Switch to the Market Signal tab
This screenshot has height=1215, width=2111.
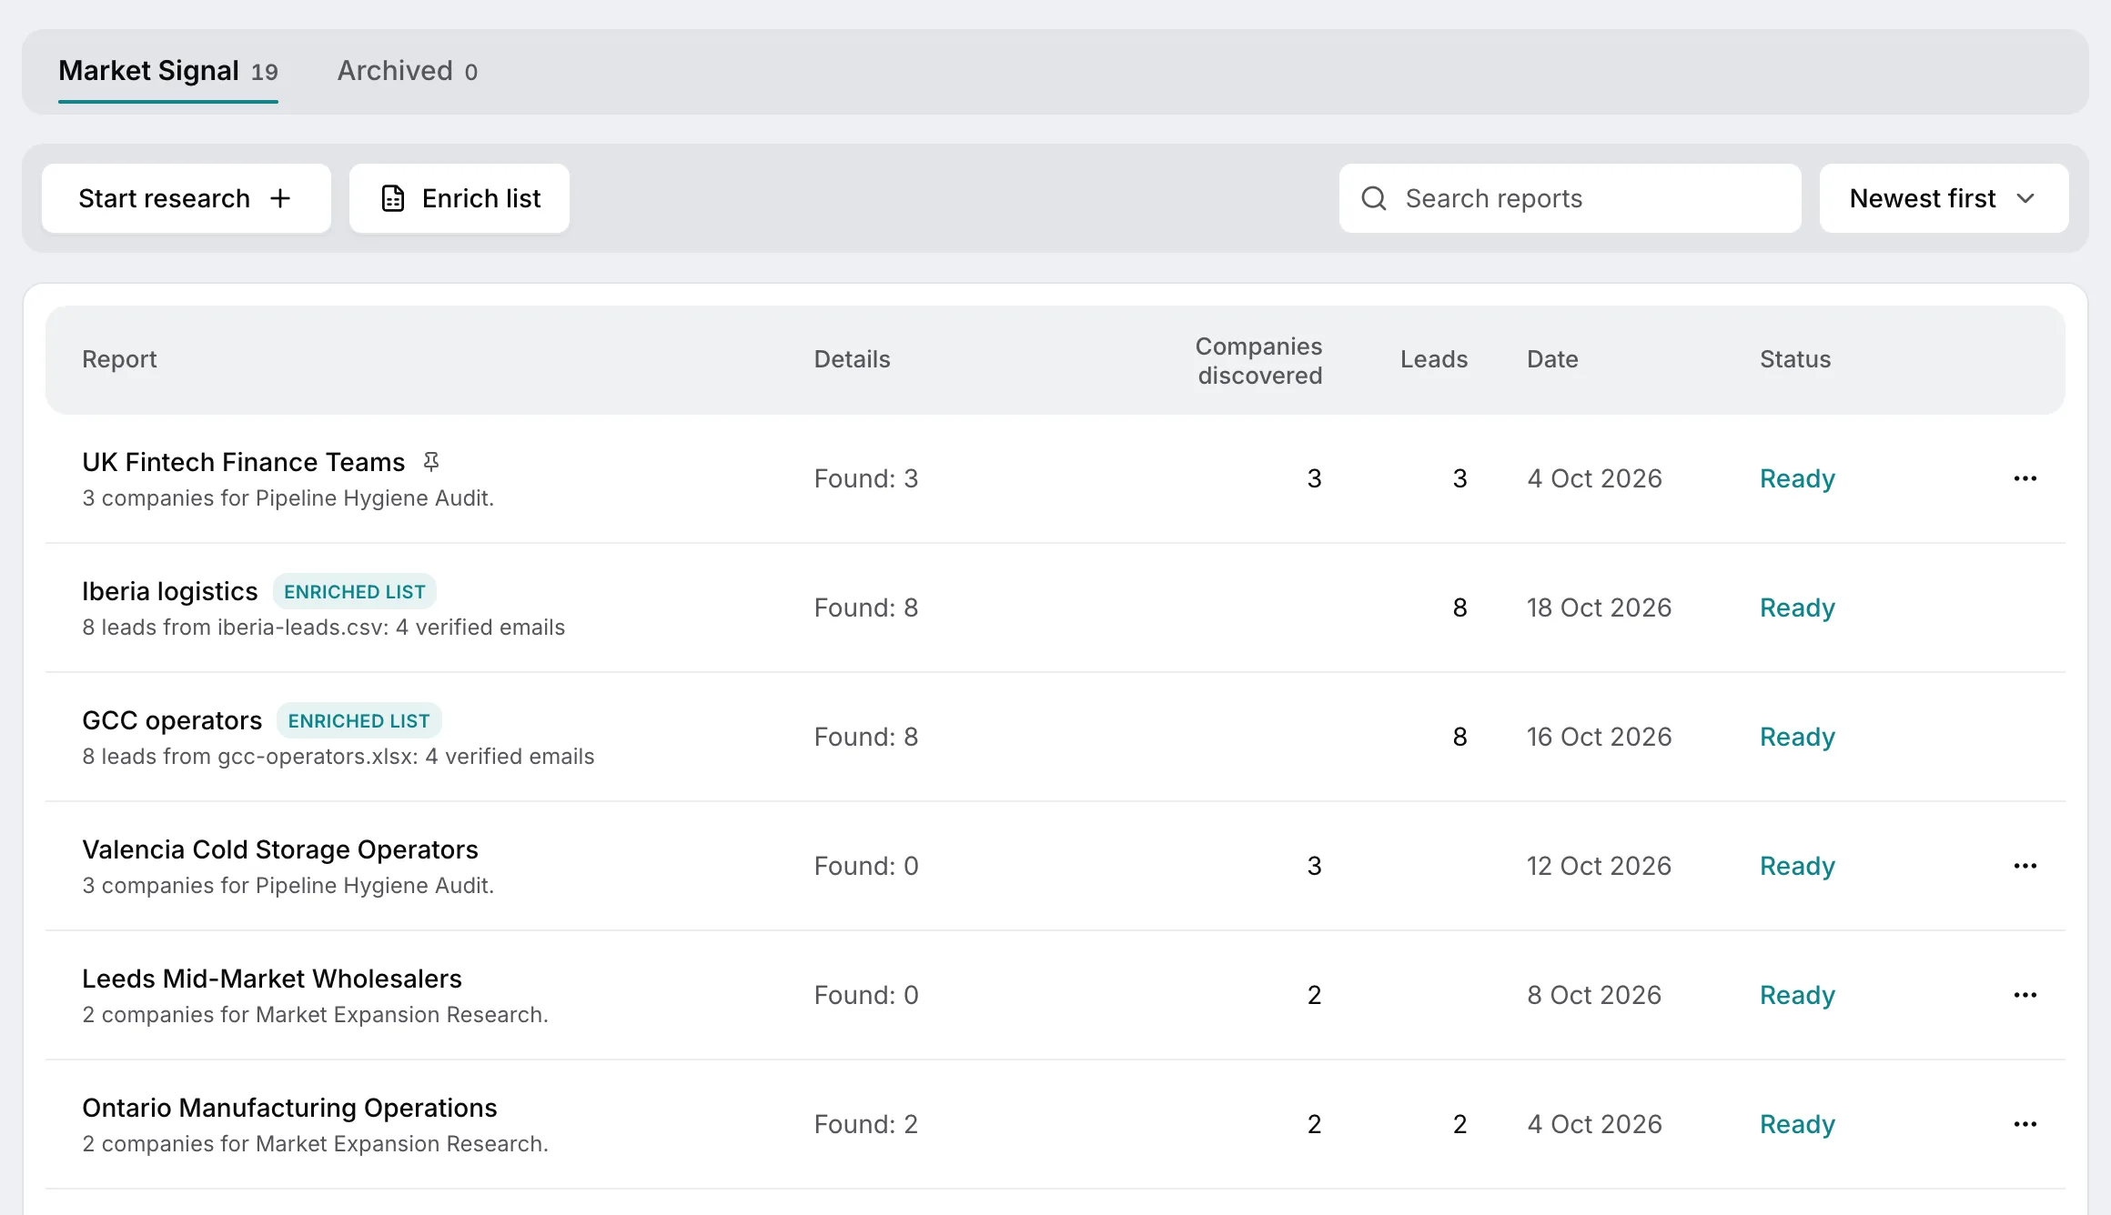point(168,71)
